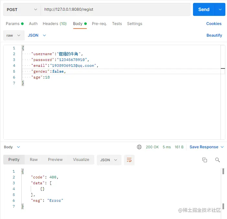227x219 pixels.
Task: Click the "msg": "Error" response line
Action: tap(47, 201)
